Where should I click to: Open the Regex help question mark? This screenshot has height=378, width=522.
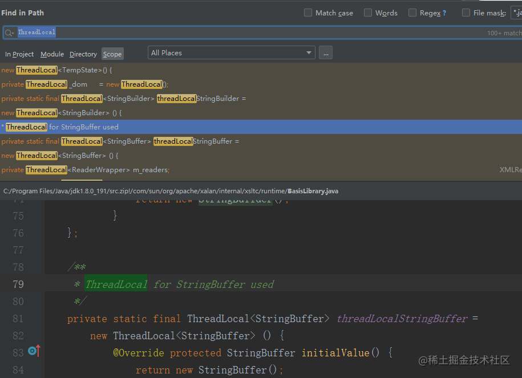tap(444, 13)
